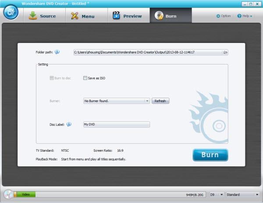Switch to the Menu tab

(86, 15)
